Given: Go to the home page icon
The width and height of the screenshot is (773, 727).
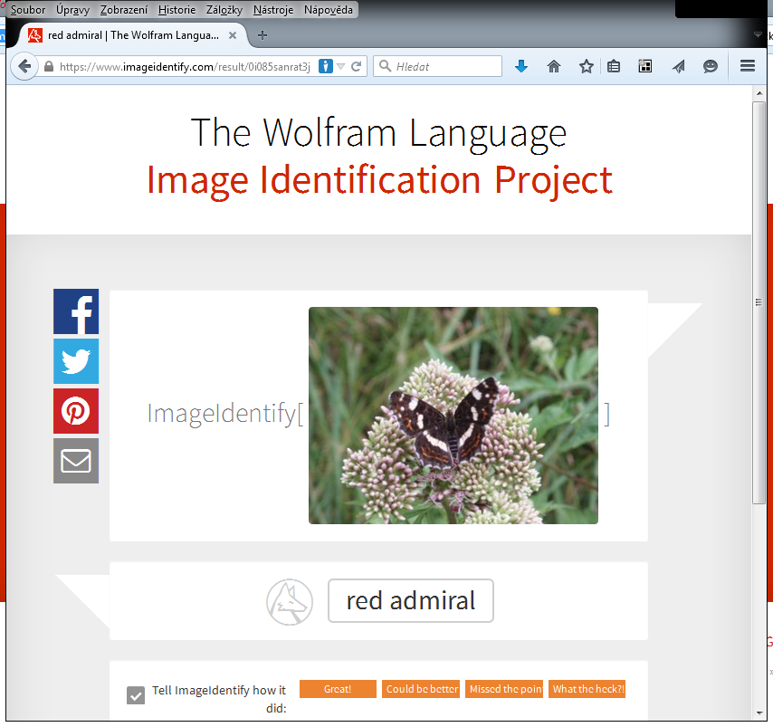Looking at the screenshot, I should coord(554,66).
